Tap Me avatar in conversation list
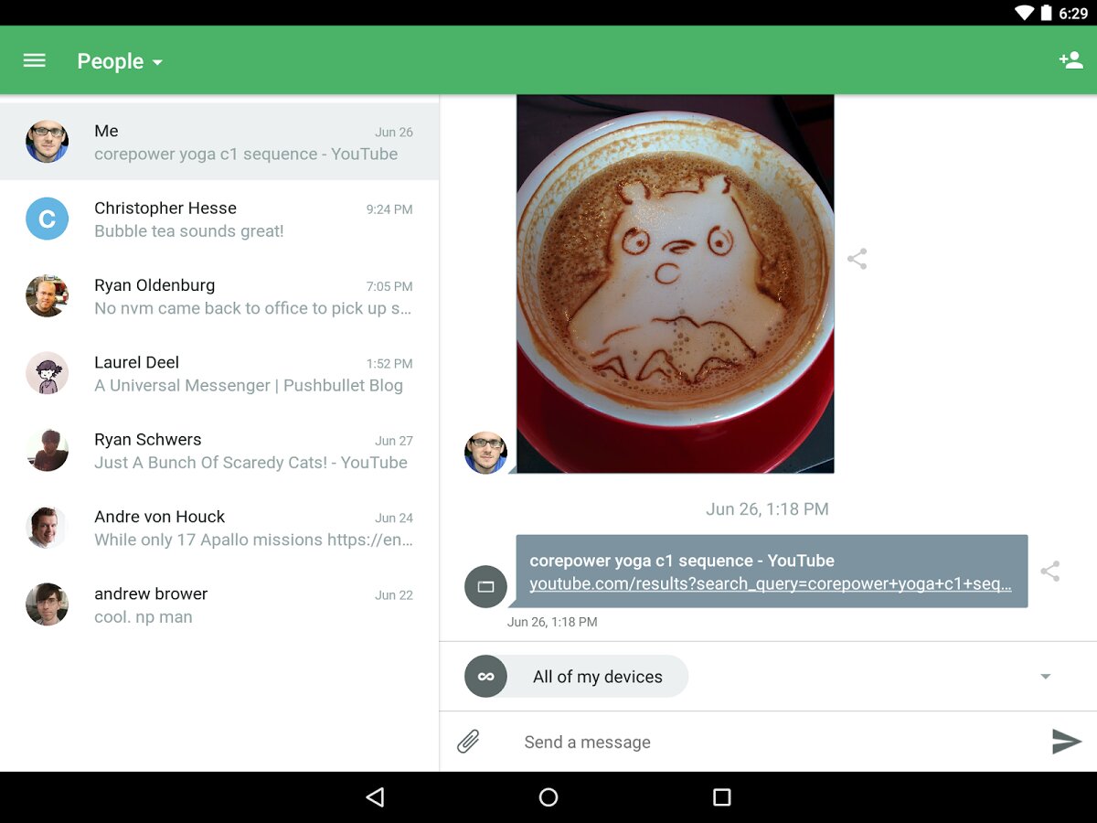 [48, 142]
